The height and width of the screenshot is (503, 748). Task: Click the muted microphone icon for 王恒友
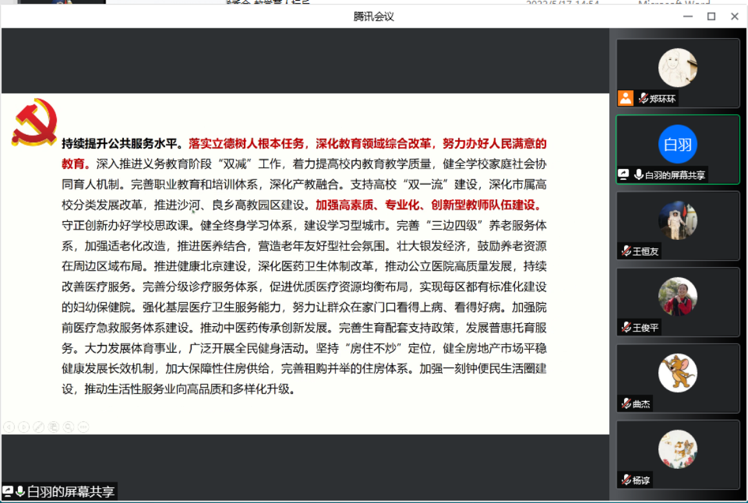click(x=625, y=251)
